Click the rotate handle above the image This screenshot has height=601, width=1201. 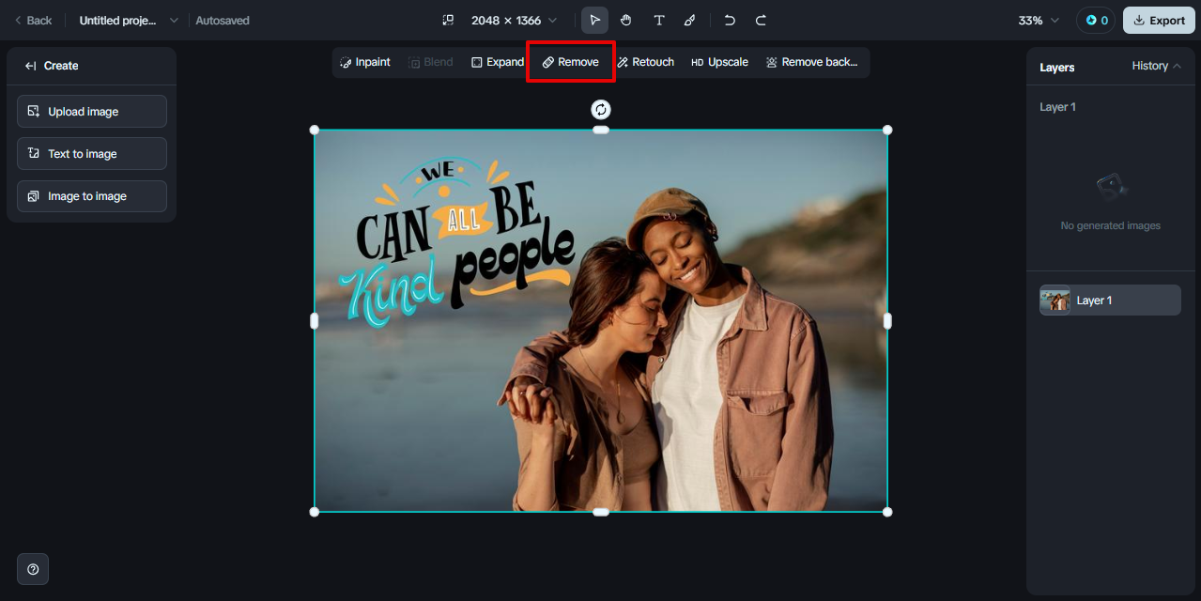(601, 110)
